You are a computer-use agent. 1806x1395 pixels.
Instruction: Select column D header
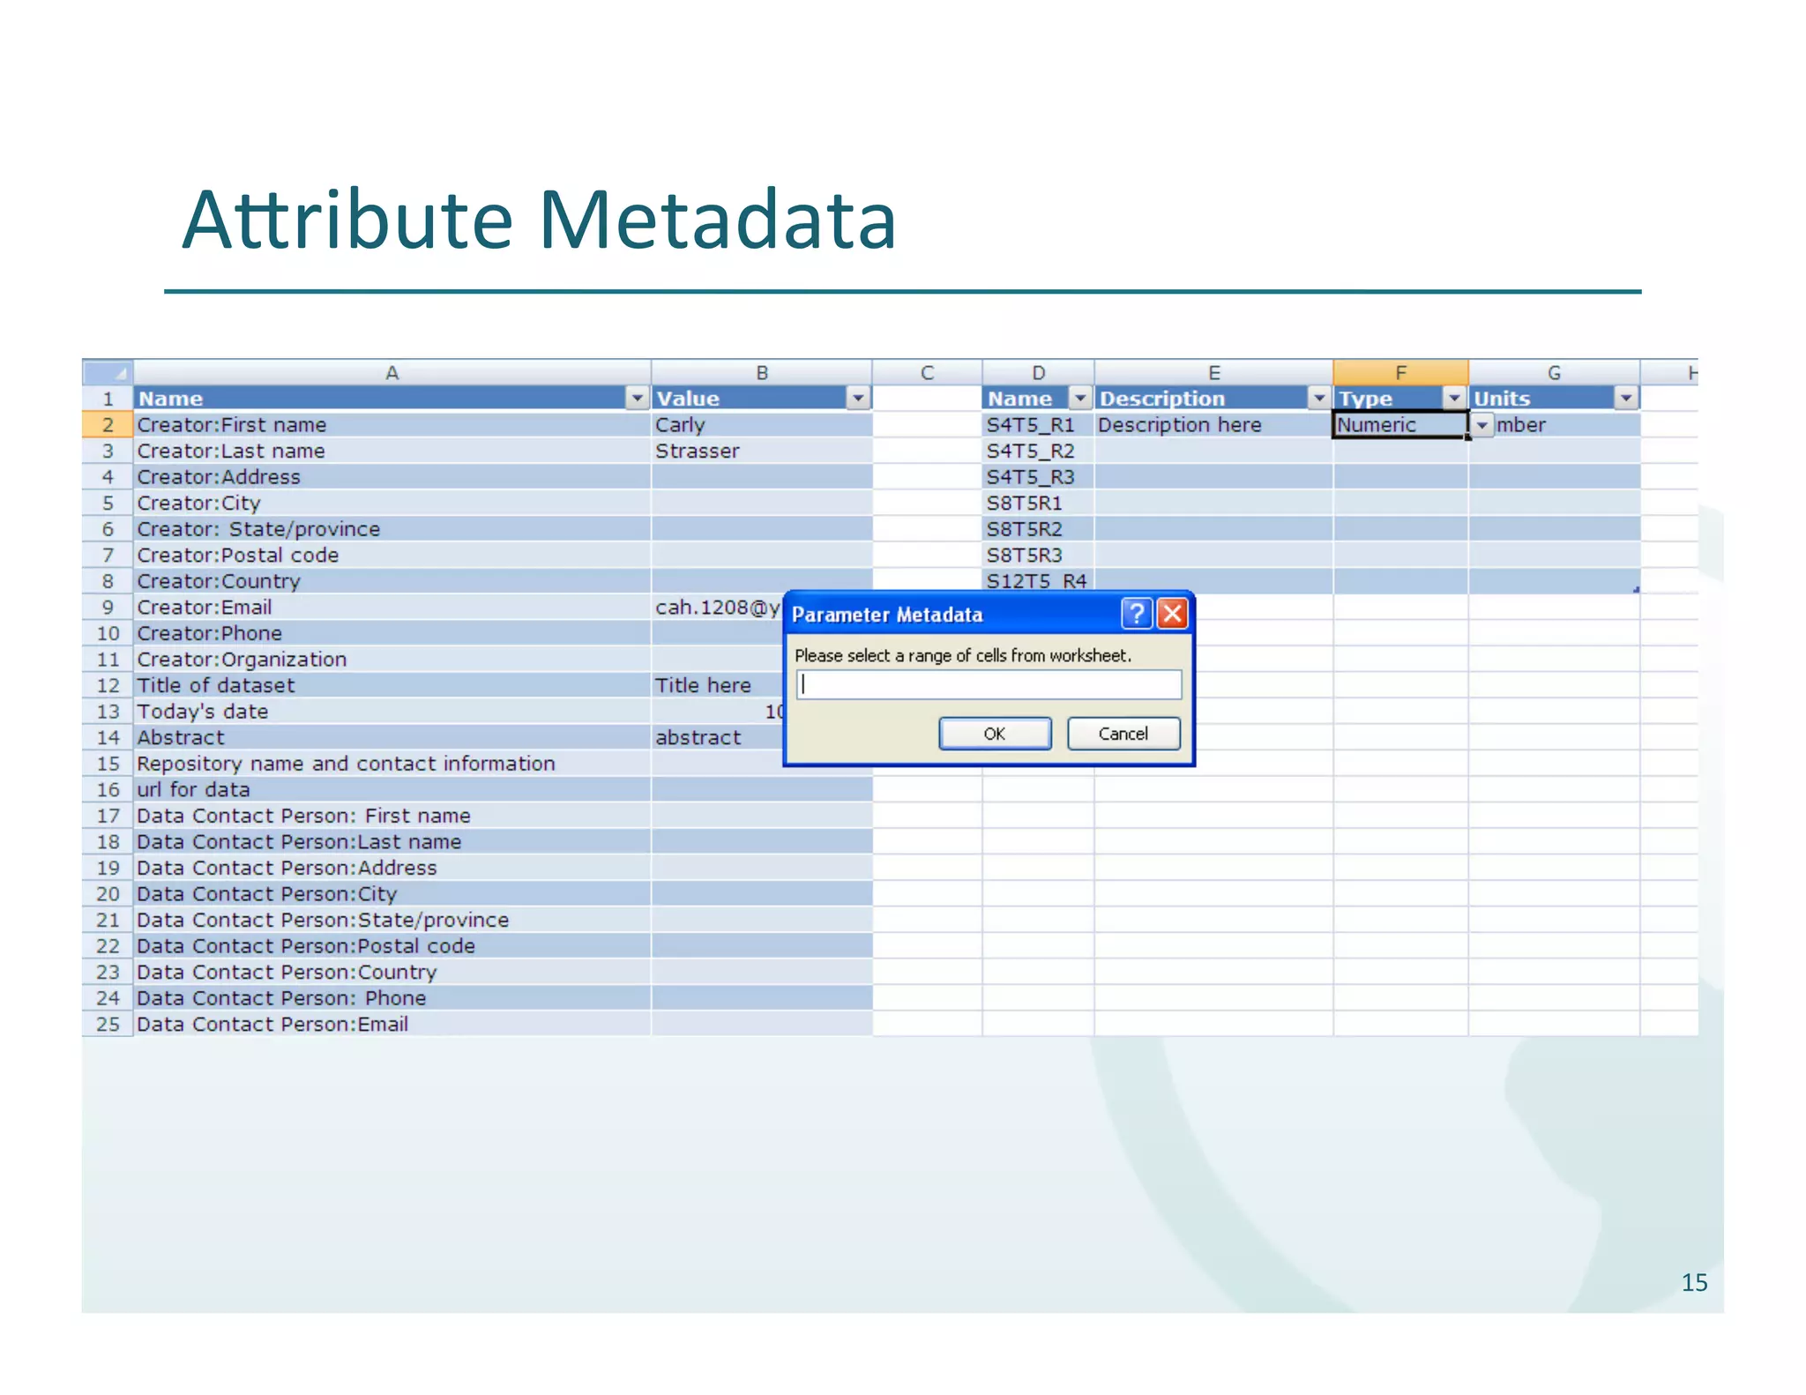(x=1038, y=372)
